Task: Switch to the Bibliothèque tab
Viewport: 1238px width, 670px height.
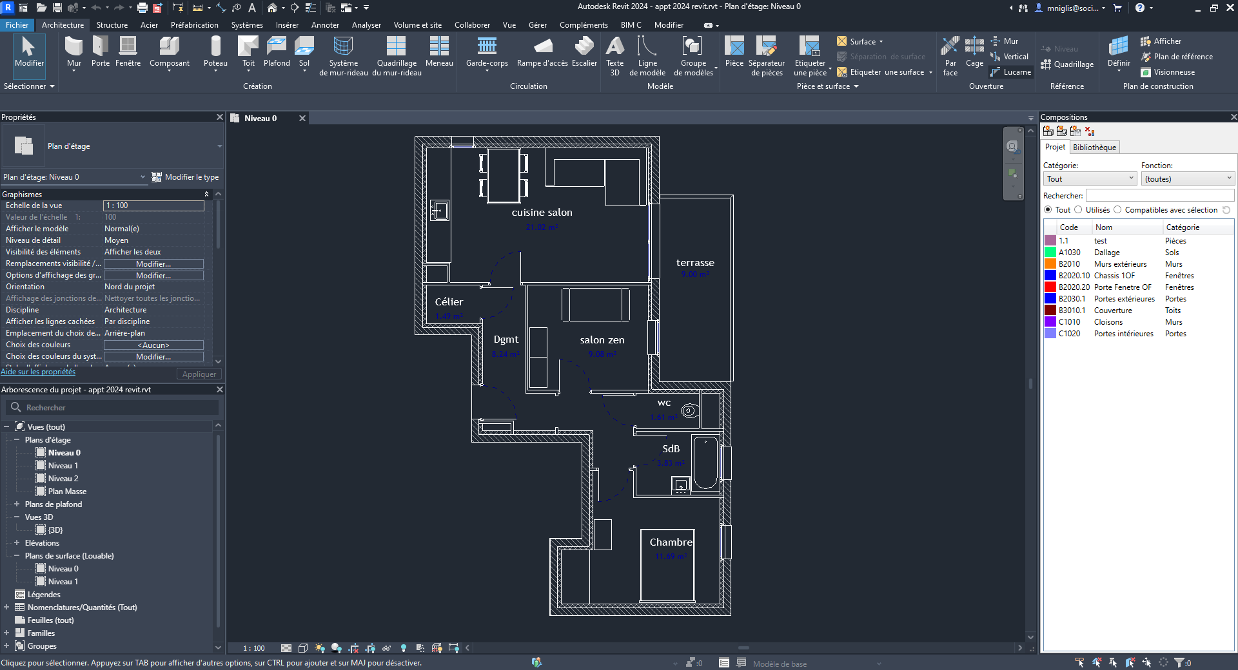Action: [1094, 147]
